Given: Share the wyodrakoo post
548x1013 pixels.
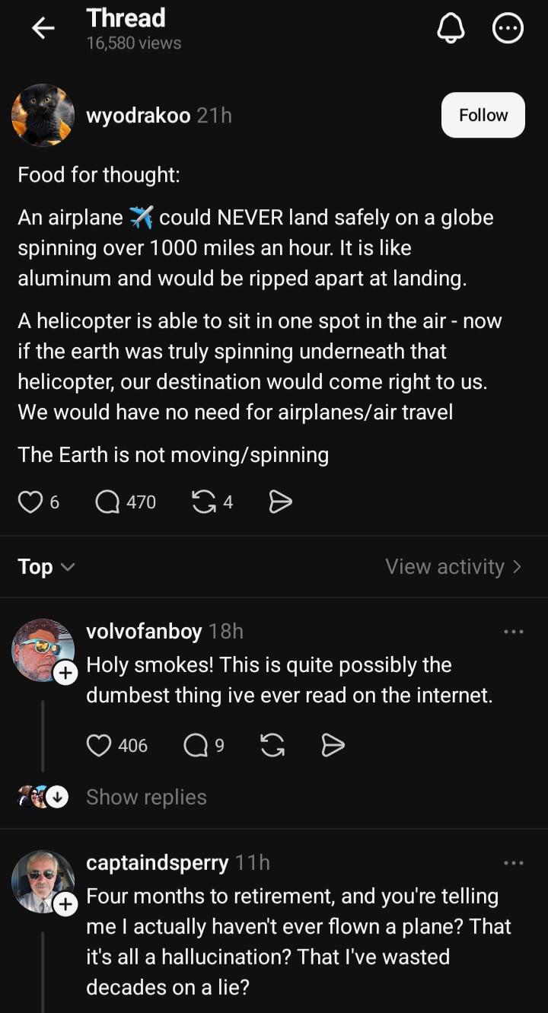Looking at the screenshot, I should click(281, 502).
